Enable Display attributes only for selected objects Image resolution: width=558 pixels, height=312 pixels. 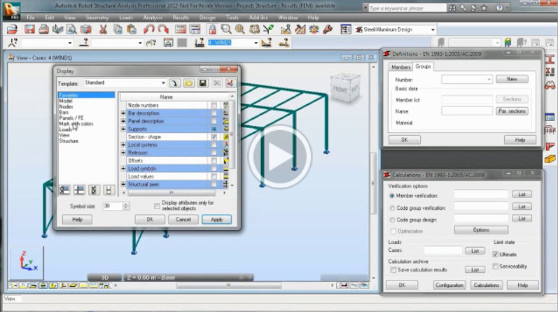point(157,206)
